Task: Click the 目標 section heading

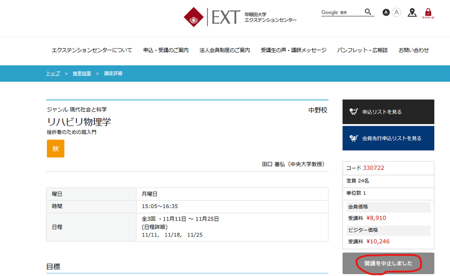Action: (x=53, y=267)
